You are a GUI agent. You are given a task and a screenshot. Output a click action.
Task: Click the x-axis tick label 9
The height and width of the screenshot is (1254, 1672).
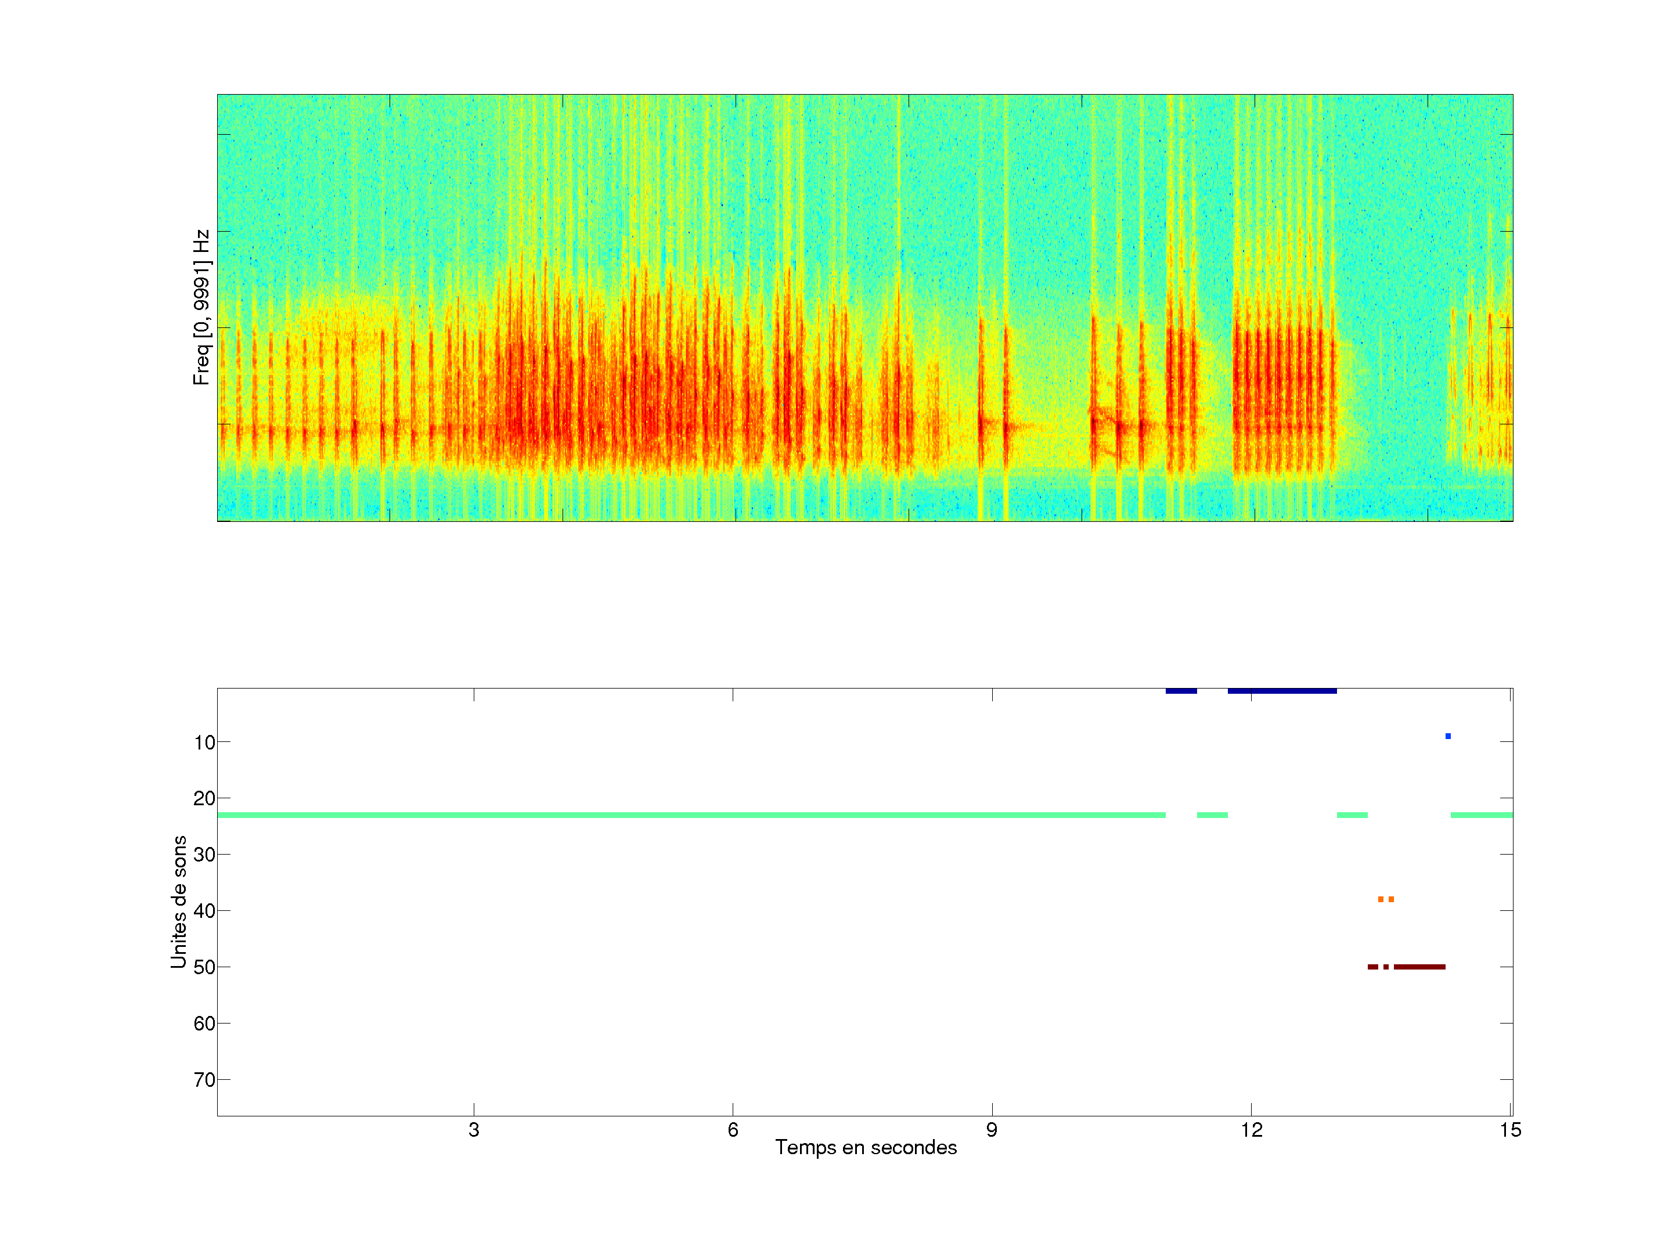coord(992,1130)
